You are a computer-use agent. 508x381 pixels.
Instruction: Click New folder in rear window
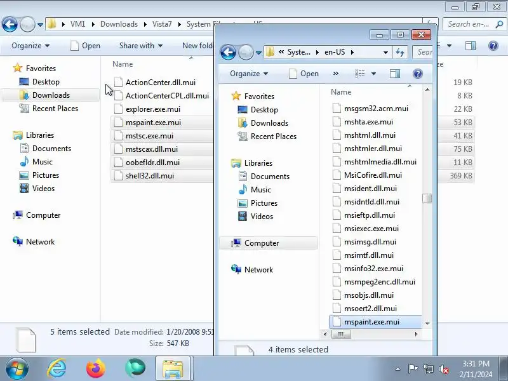pyautogui.click(x=197, y=46)
